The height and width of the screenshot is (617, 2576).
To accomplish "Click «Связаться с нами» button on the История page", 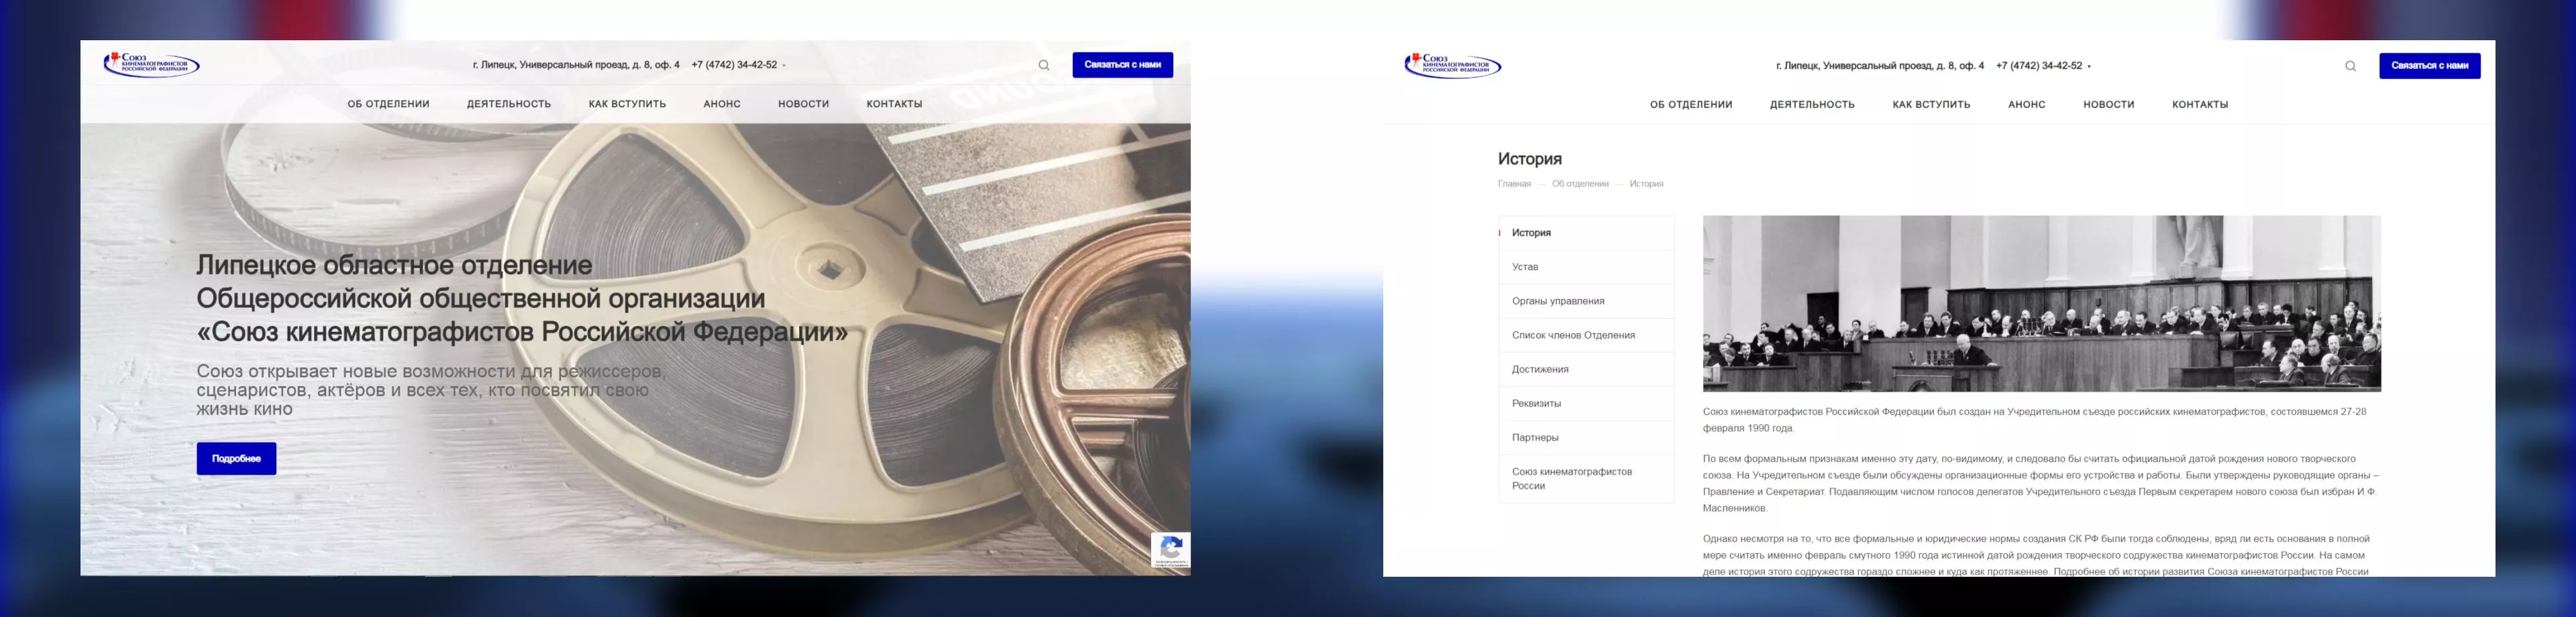I will tap(2430, 66).
